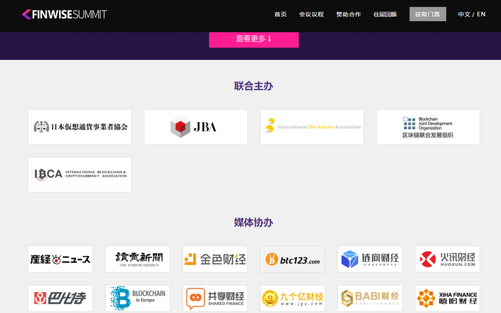Switch language to EN
501x313 pixels.
pos(481,14)
